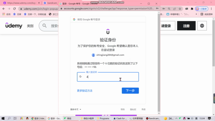Viewport: 215px width, 121px height.
Task: Open Windows taskbar search
Action: click(9, 118)
